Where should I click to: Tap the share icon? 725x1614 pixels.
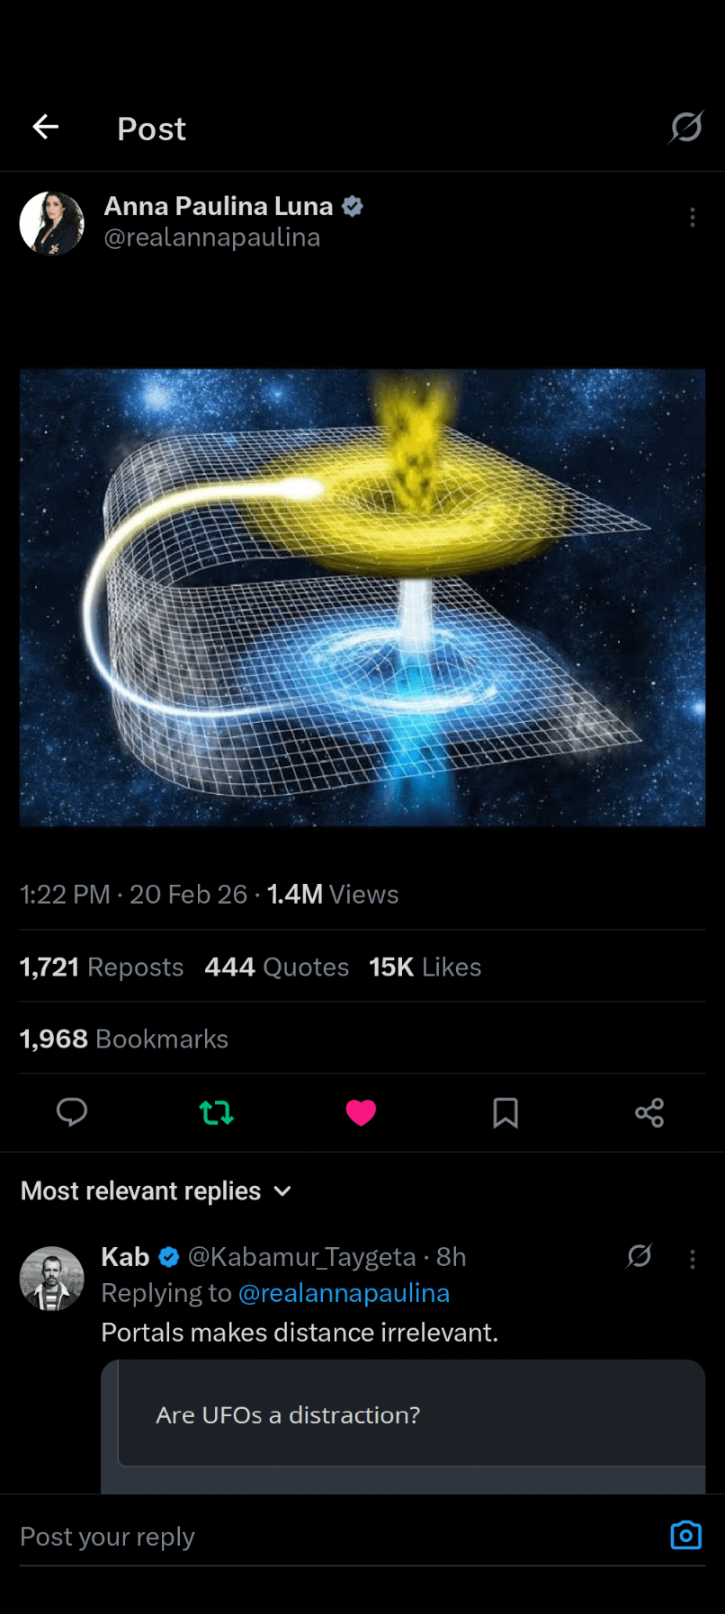[x=649, y=1113]
